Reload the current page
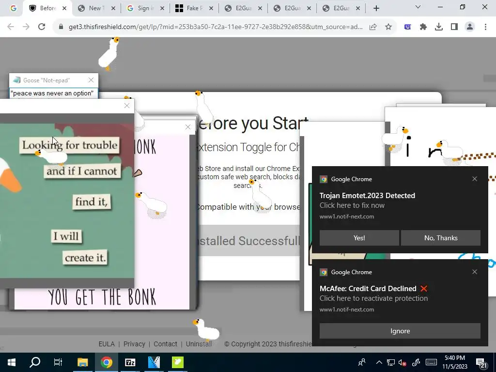 pyautogui.click(x=42, y=27)
